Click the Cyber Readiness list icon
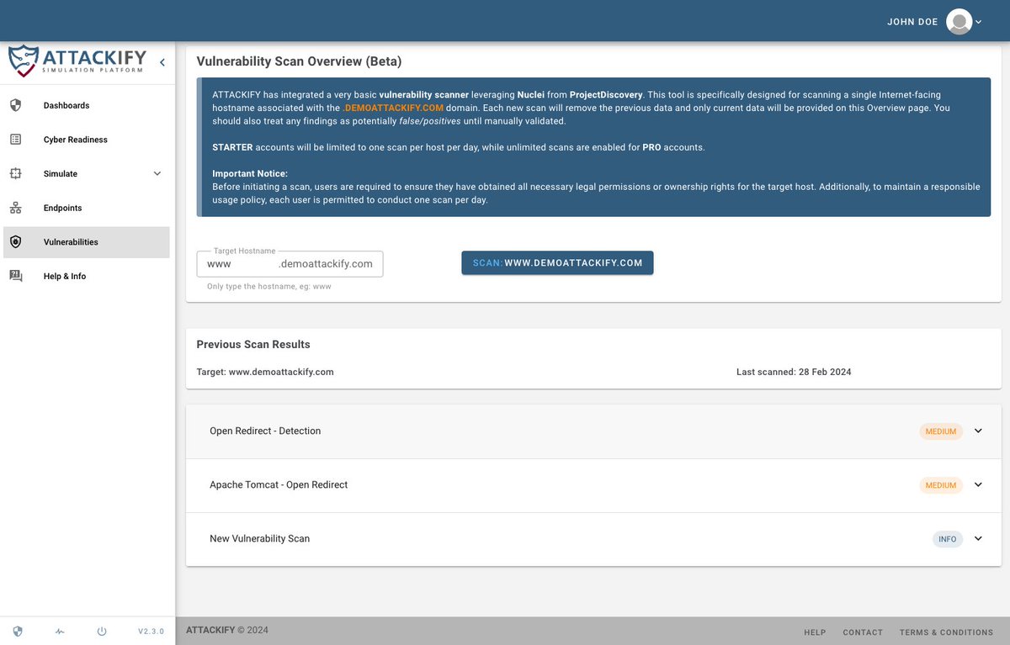Image resolution: width=1010 pixels, height=645 pixels. 15,140
